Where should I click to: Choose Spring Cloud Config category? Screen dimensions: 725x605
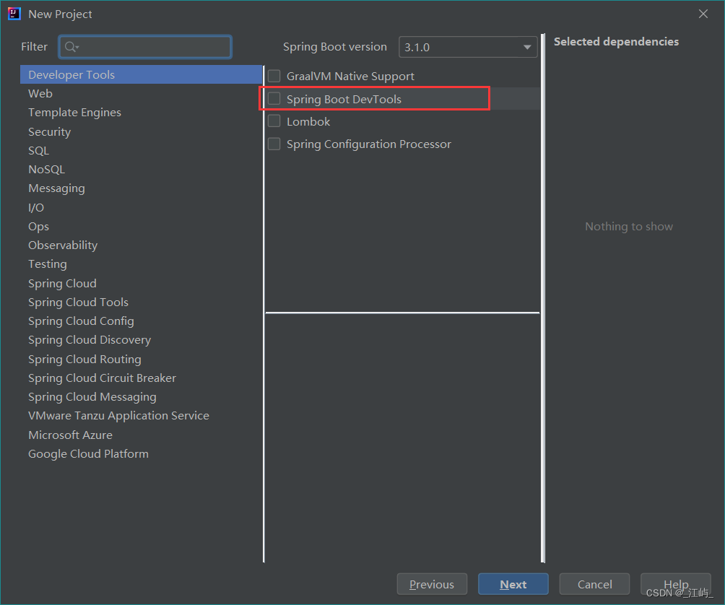pyautogui.click(x=141, y=321)
